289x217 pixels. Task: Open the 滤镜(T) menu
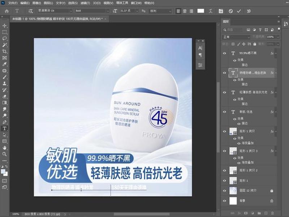coord(85,3)
